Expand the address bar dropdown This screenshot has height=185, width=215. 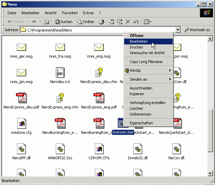[178, 30]
